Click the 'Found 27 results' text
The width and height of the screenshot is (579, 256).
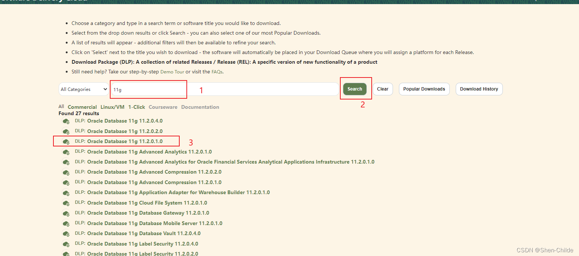click(79, 113)
